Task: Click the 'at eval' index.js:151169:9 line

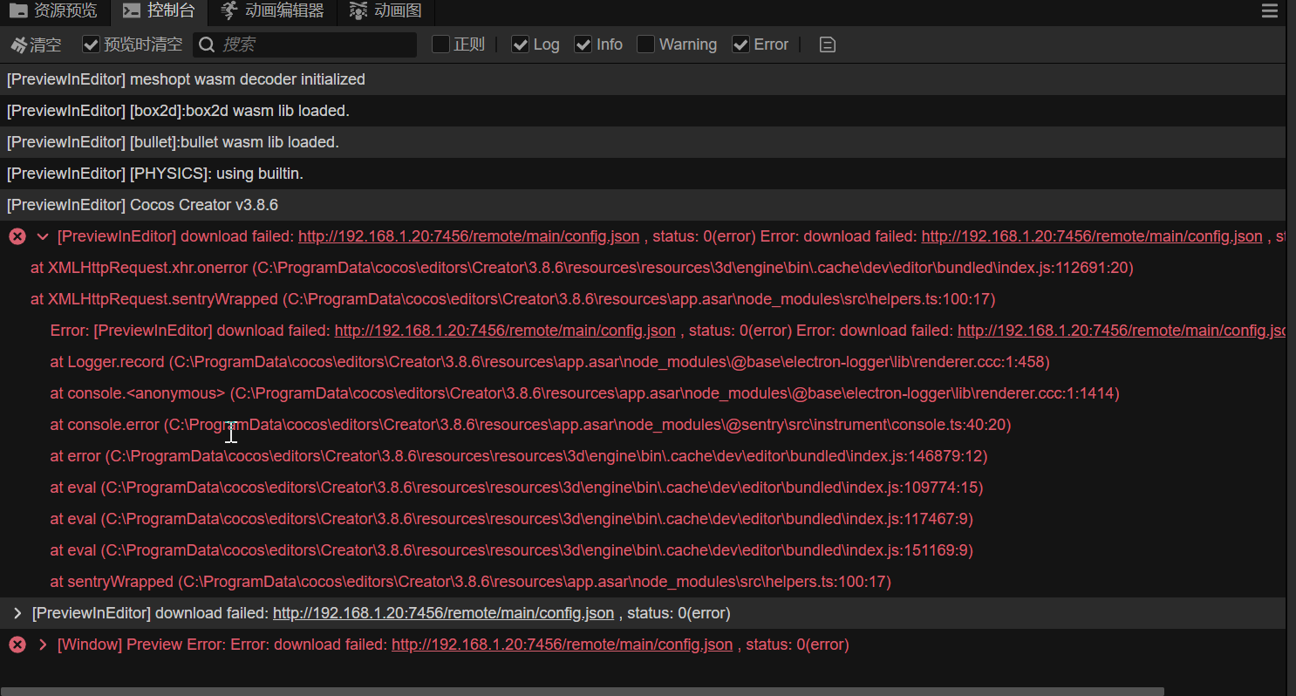Action: (512, 550)
